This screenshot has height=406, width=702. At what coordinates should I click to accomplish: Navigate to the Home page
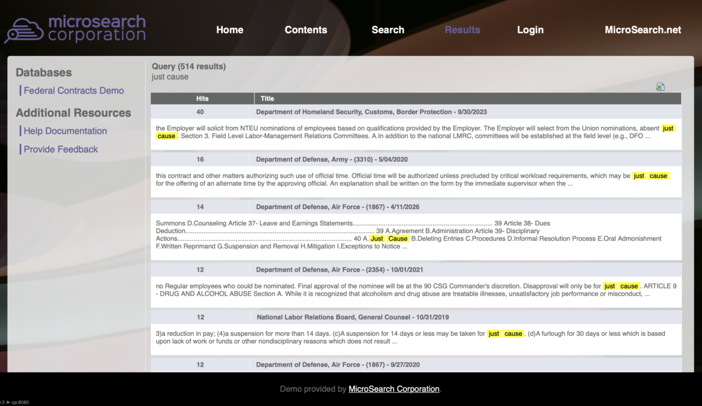(x=229, y=30)
